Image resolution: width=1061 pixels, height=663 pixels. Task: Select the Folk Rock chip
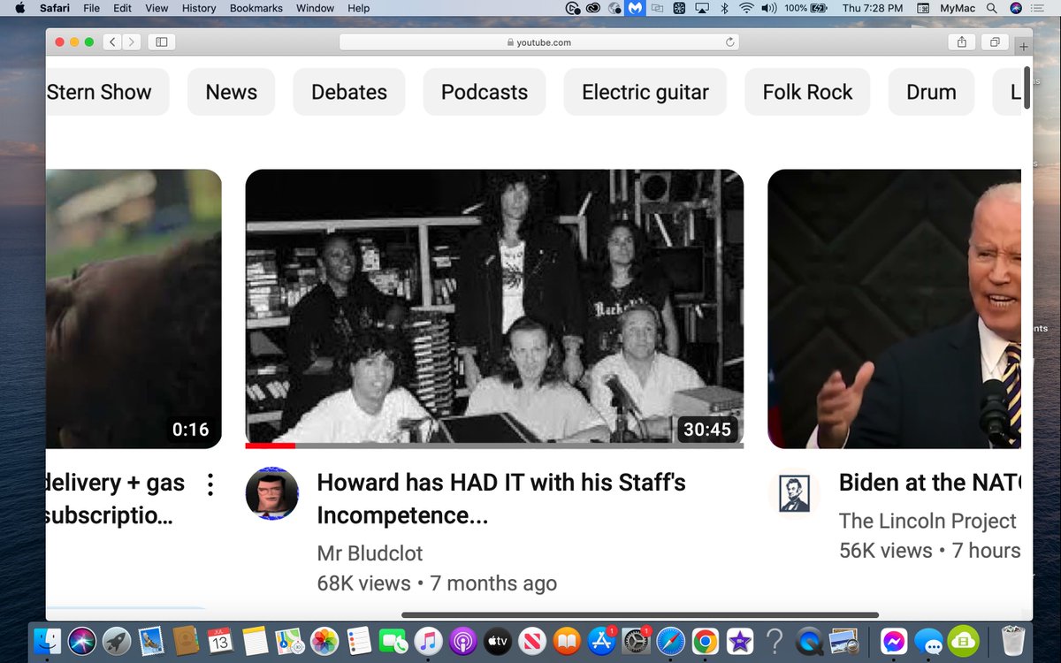(808, 92)
